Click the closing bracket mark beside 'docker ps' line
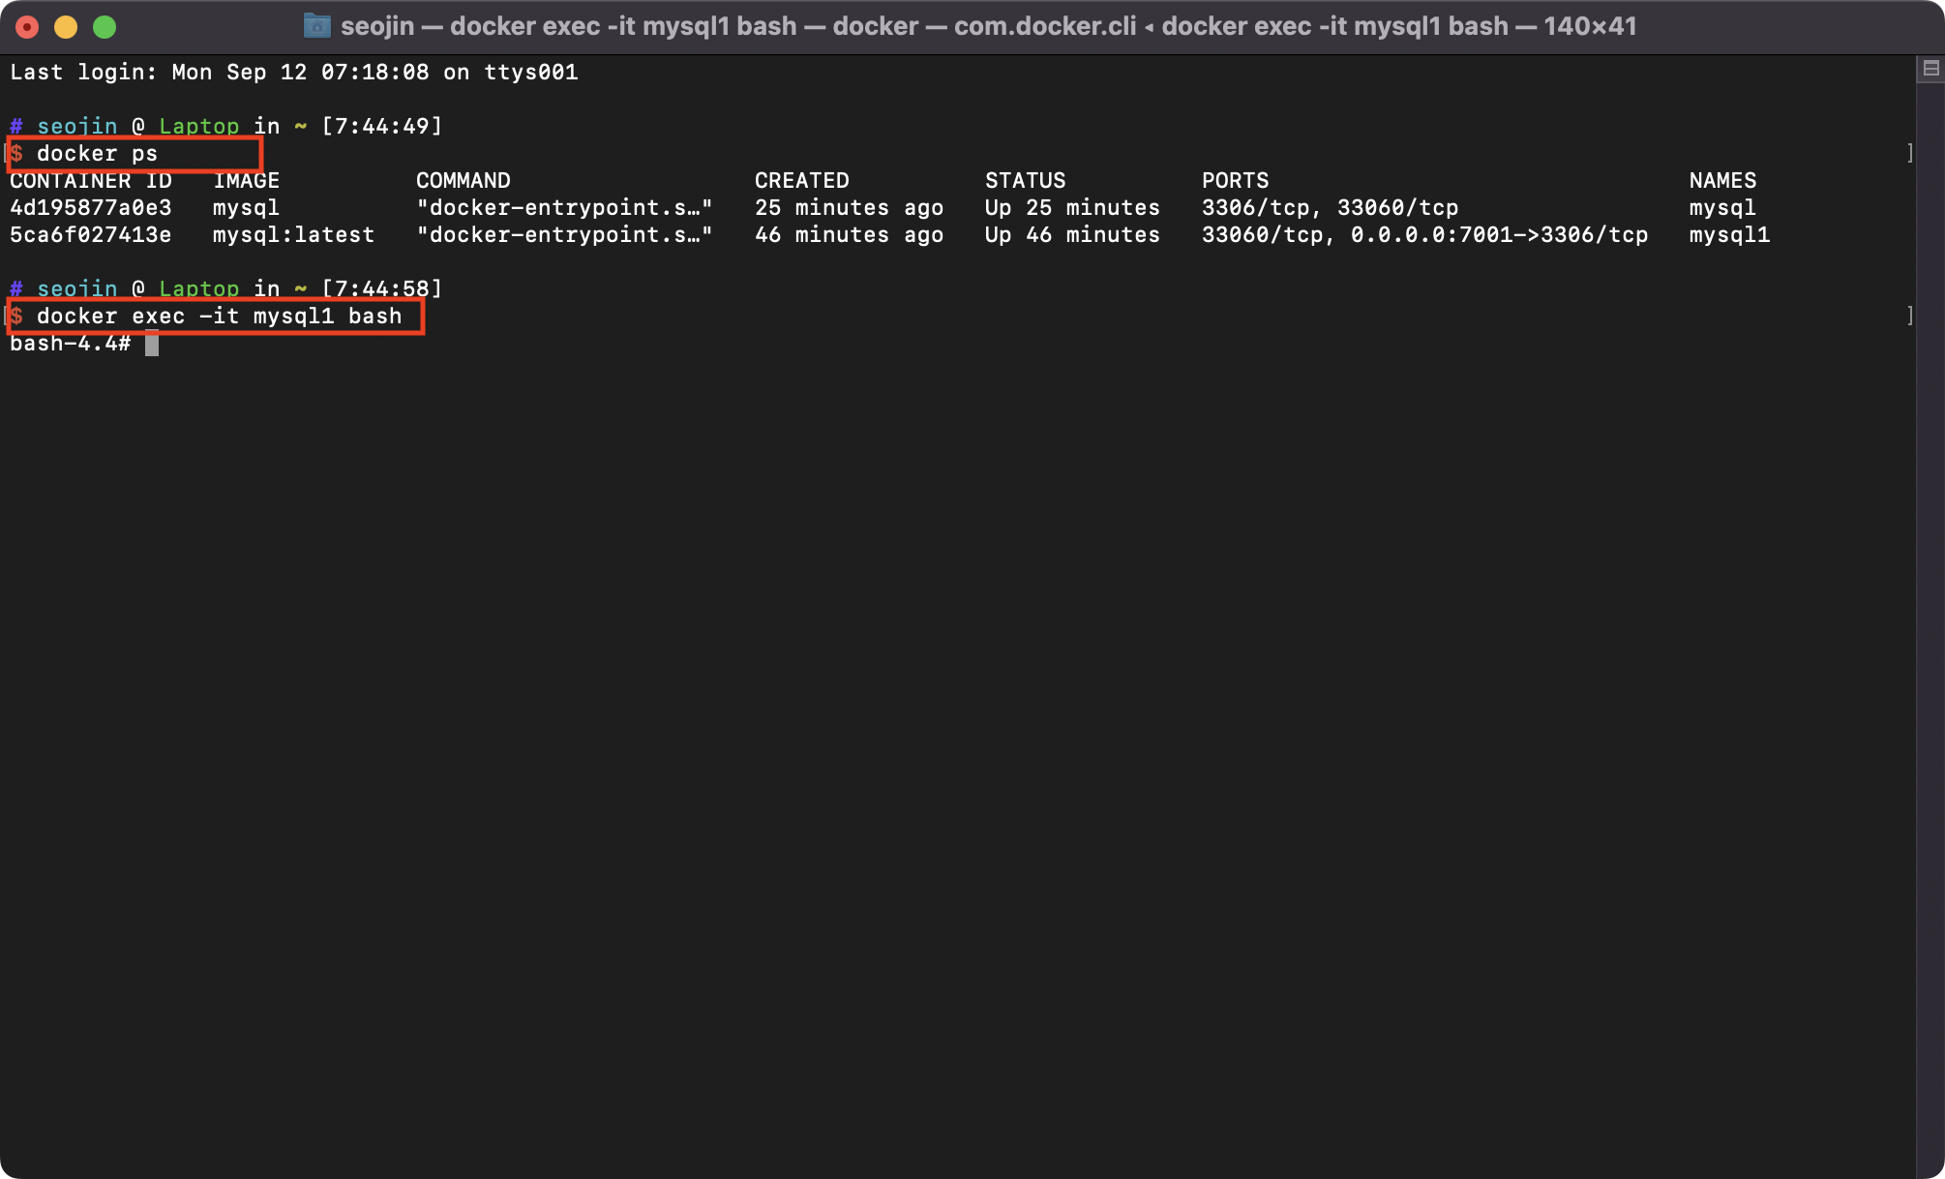Image resolution: width=1945 pixels, height=1179 pixels. point(1909,154)
